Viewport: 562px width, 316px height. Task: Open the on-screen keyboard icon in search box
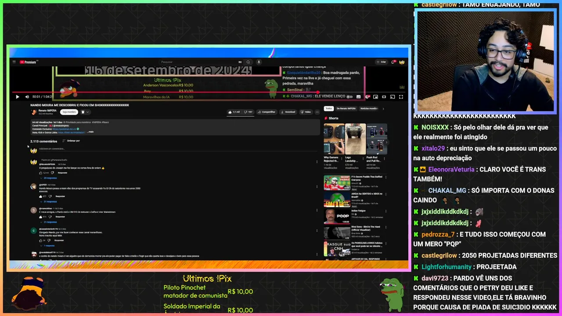(240, 62)
